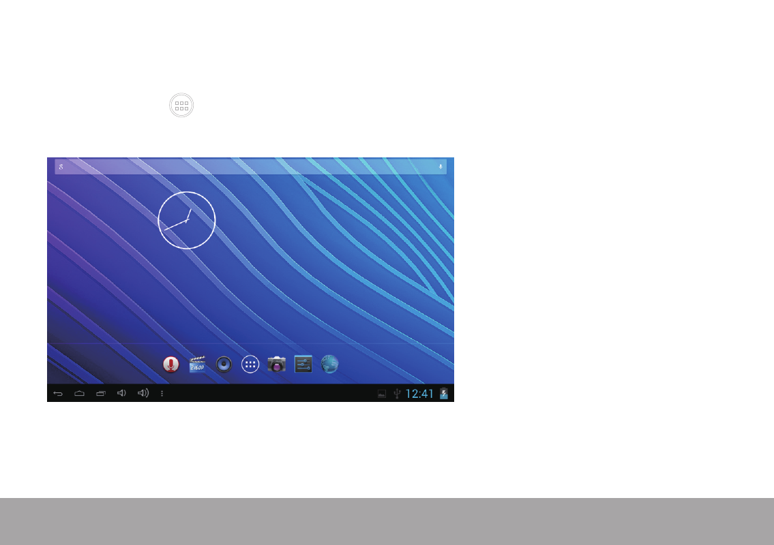Tap the microphone in the search bar
The width and height of the screenshot is (774, 545).
point(441,167)
